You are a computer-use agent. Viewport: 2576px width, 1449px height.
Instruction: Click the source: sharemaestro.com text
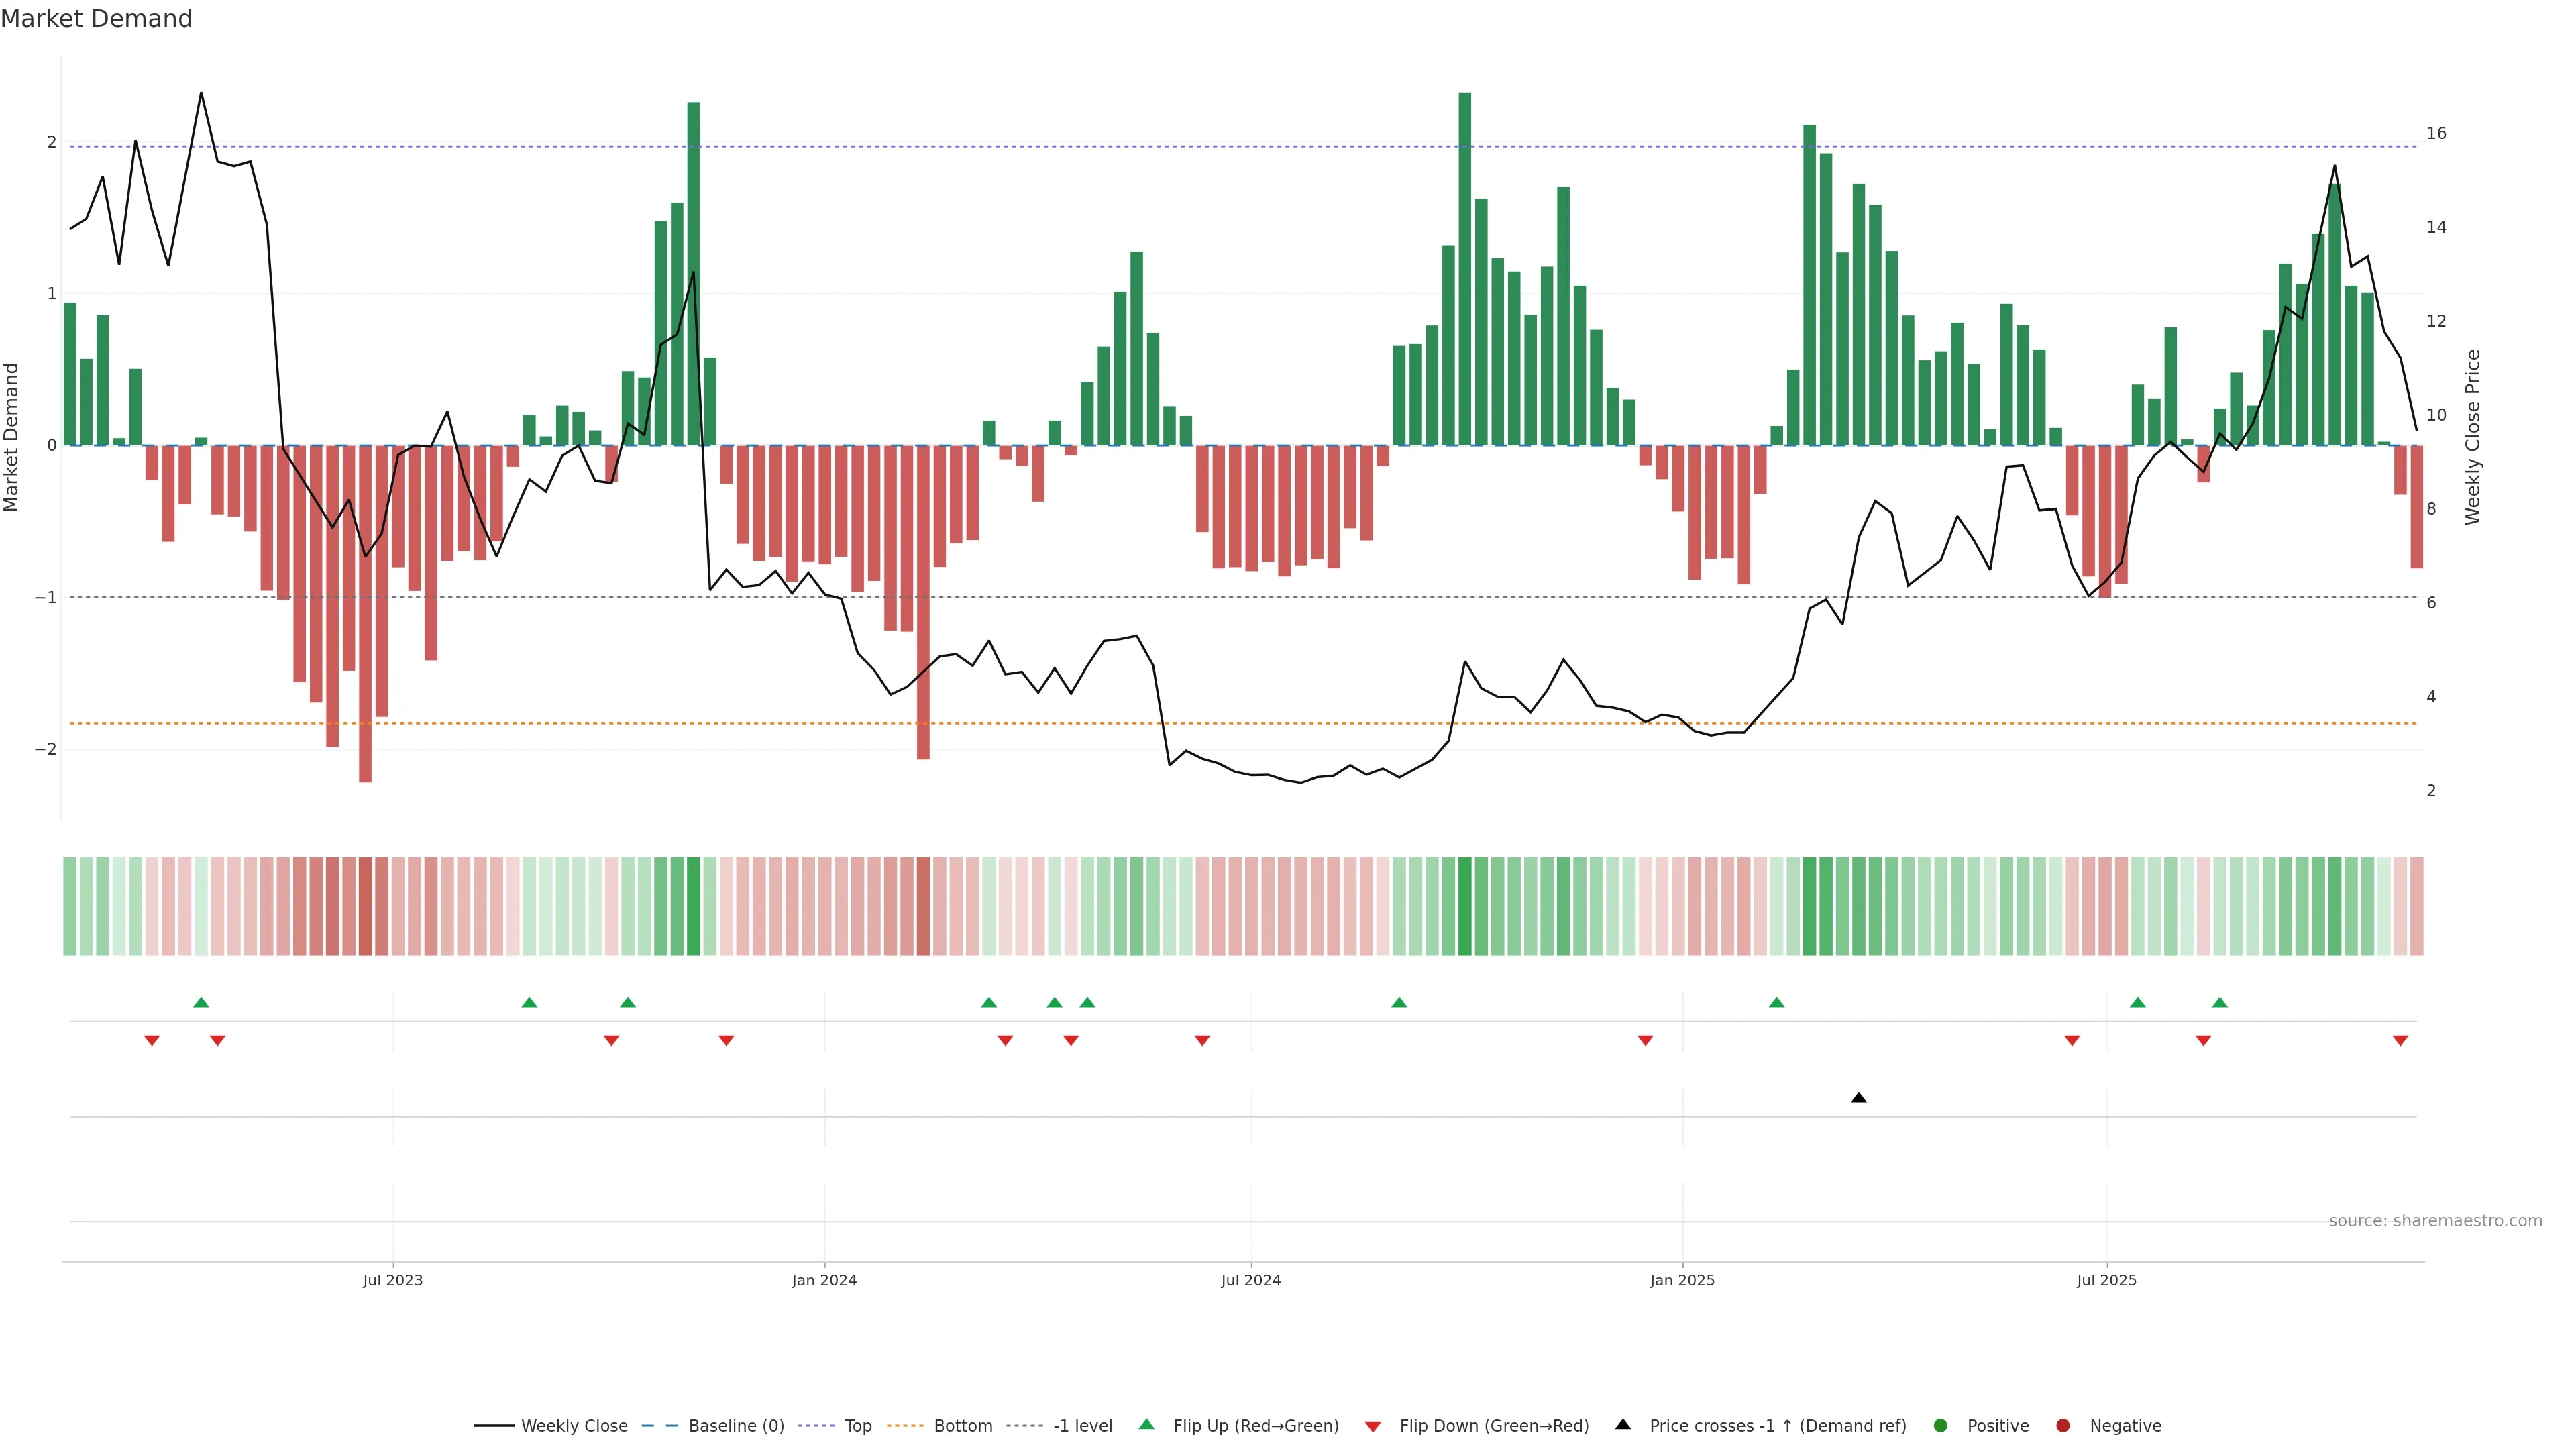(2435, 1220)
